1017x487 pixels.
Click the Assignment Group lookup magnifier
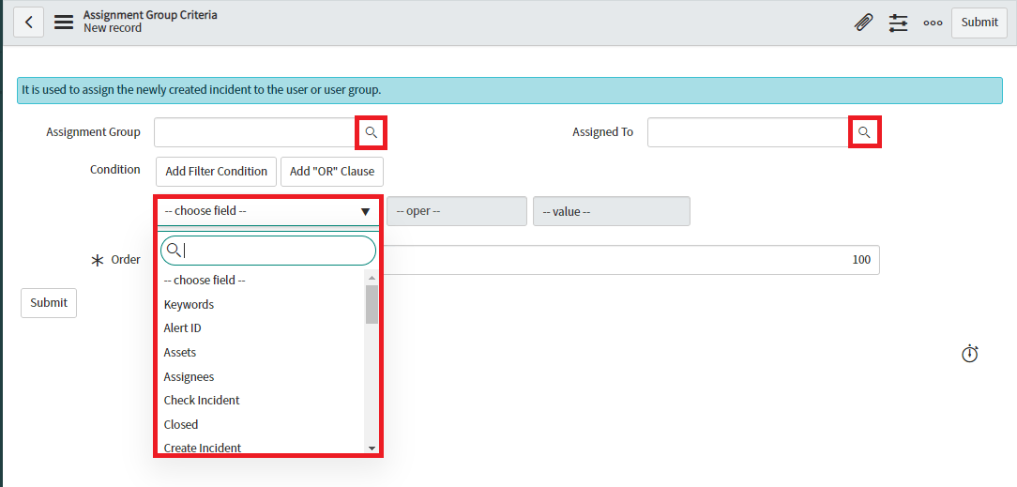click(x=372, y=133)
